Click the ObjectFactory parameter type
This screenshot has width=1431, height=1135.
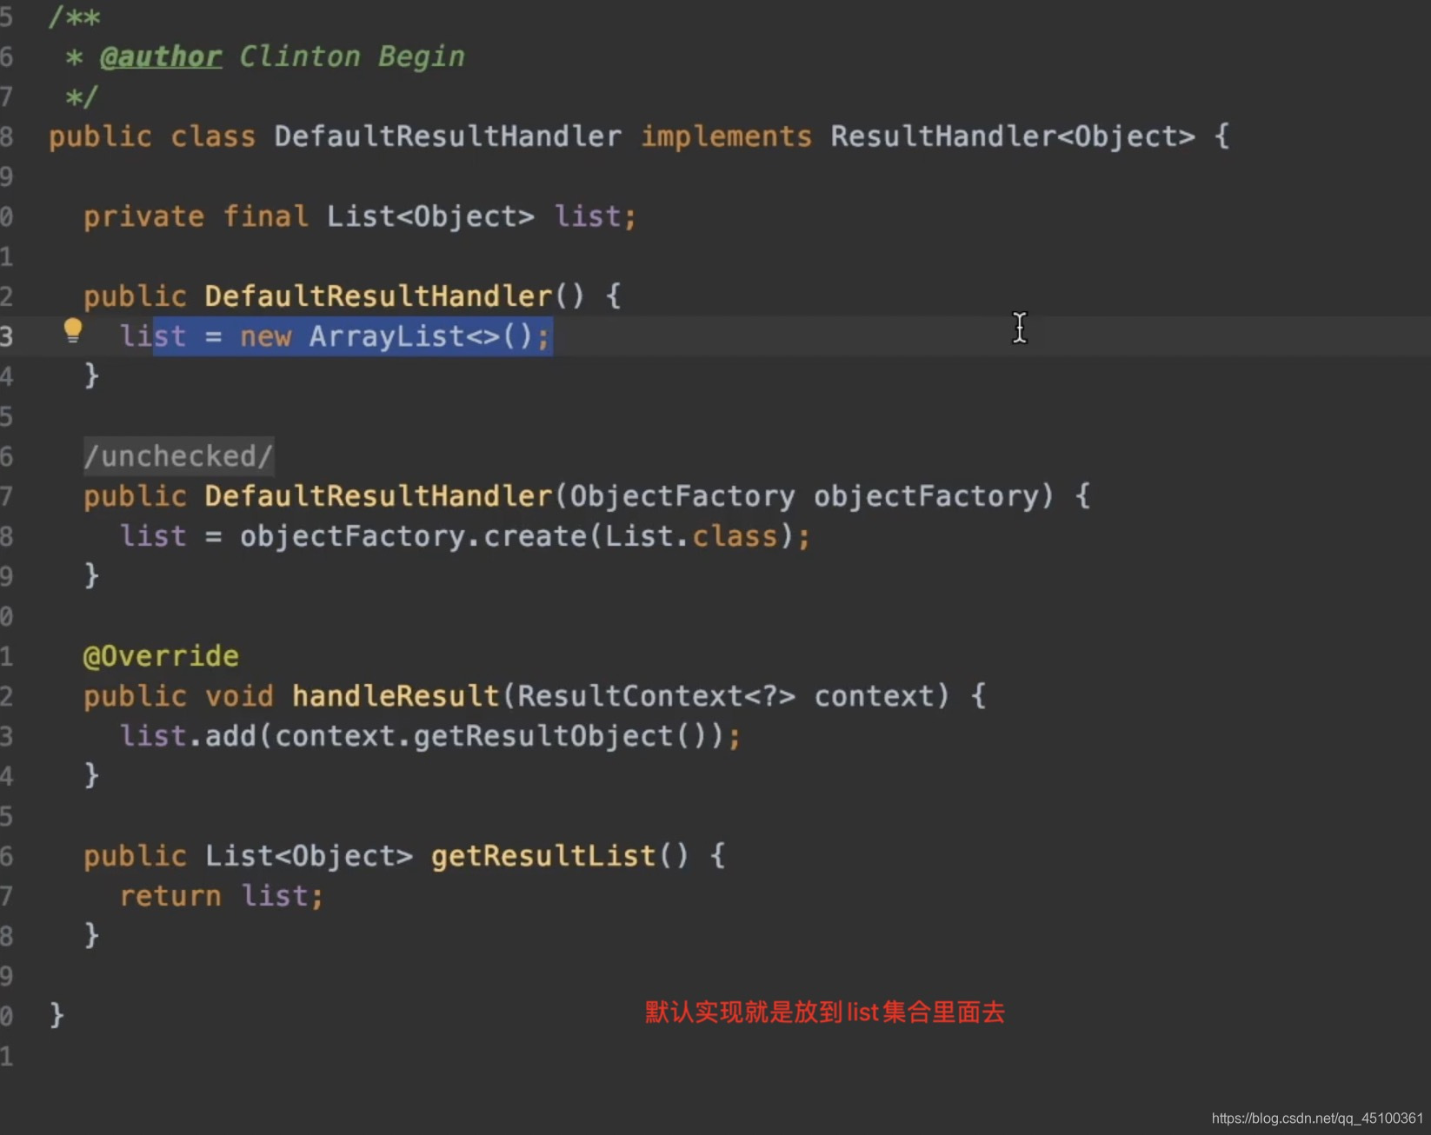click(x=682, y=496)
